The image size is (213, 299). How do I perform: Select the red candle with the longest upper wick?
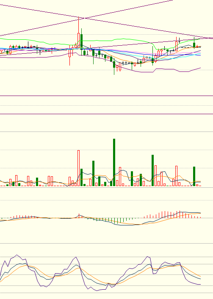coord(78,32)
